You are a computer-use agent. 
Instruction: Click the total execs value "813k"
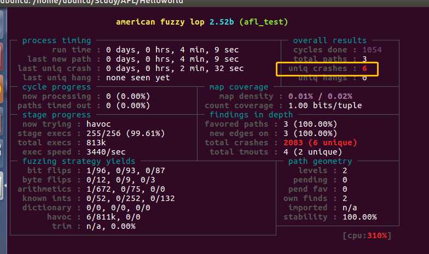[x=96, y=143]
